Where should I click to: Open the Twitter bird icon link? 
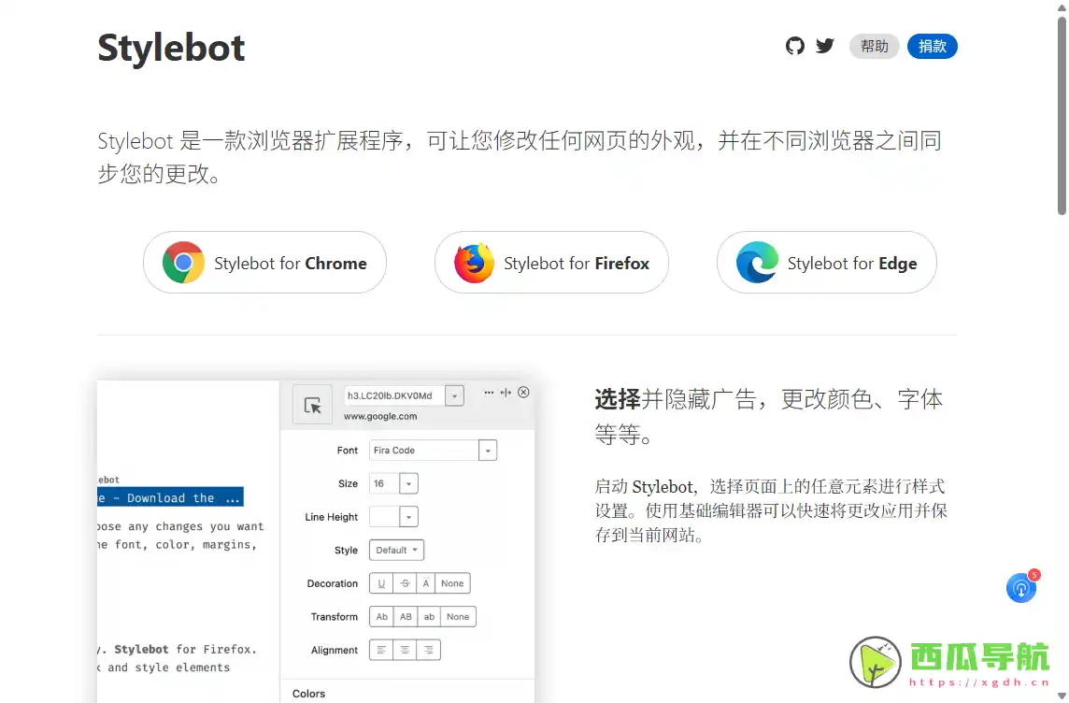pyautogui.click(x=825, y=46)
